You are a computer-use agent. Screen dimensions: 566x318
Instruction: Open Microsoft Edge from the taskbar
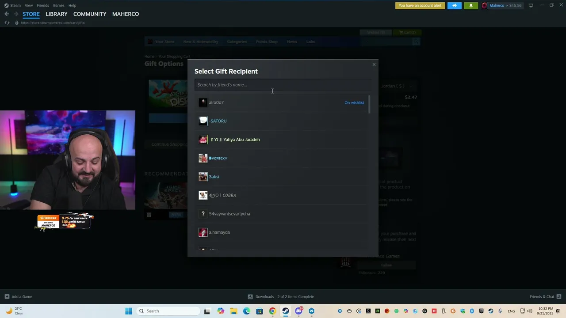(x=246, y=311)
